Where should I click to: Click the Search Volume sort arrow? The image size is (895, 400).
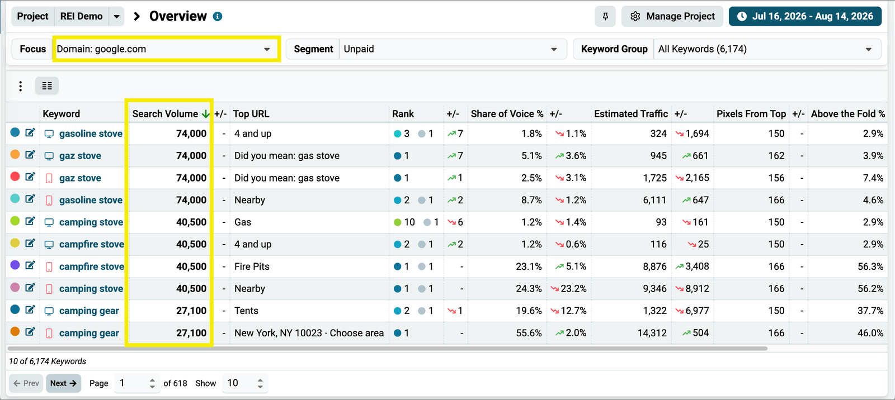click(x=206, y=114)
